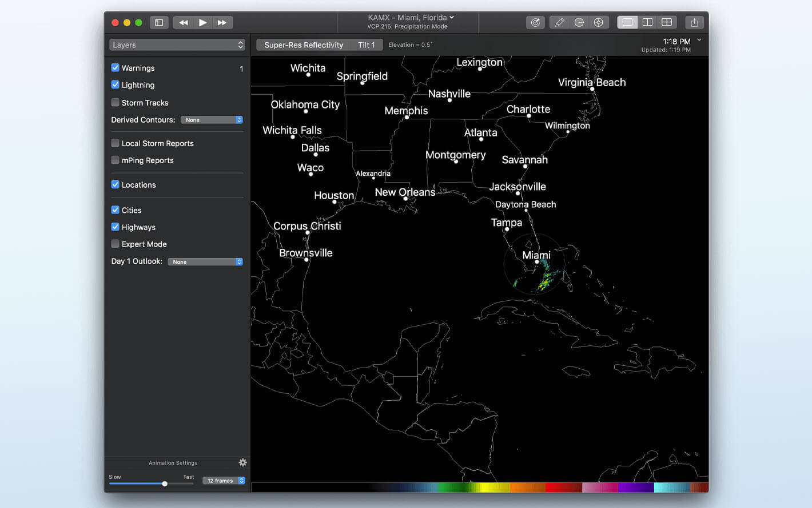
Task: Open the share button
Action: 694,22
